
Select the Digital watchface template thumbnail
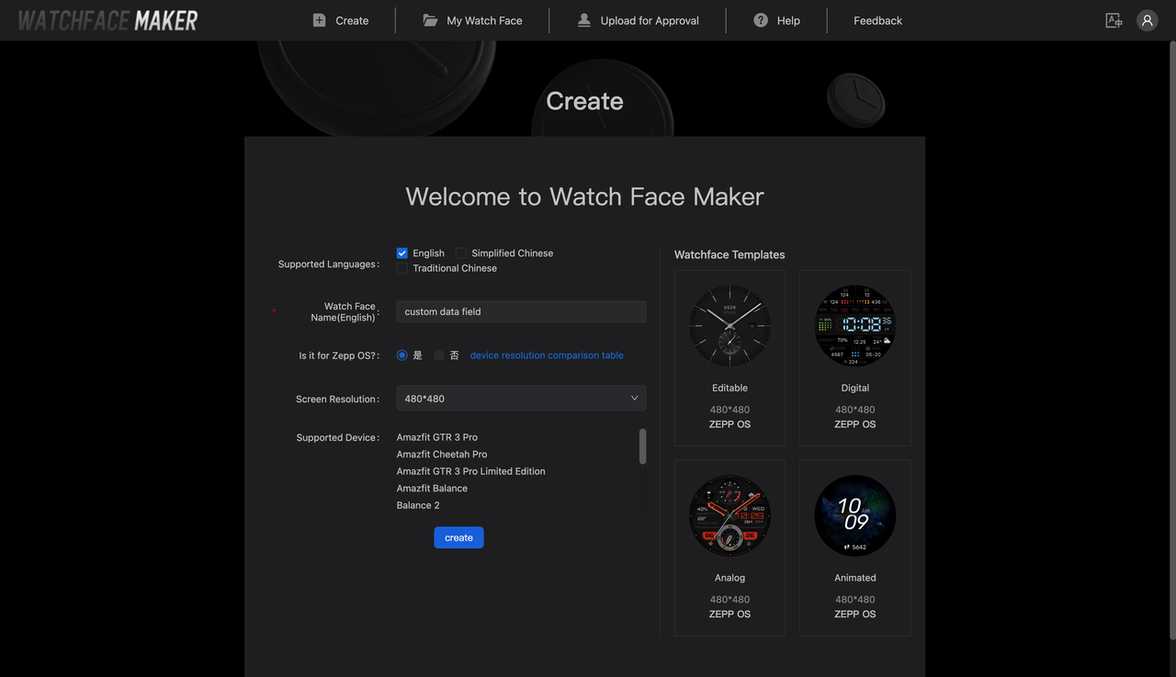pyautogui.click(x=854, y=325)
